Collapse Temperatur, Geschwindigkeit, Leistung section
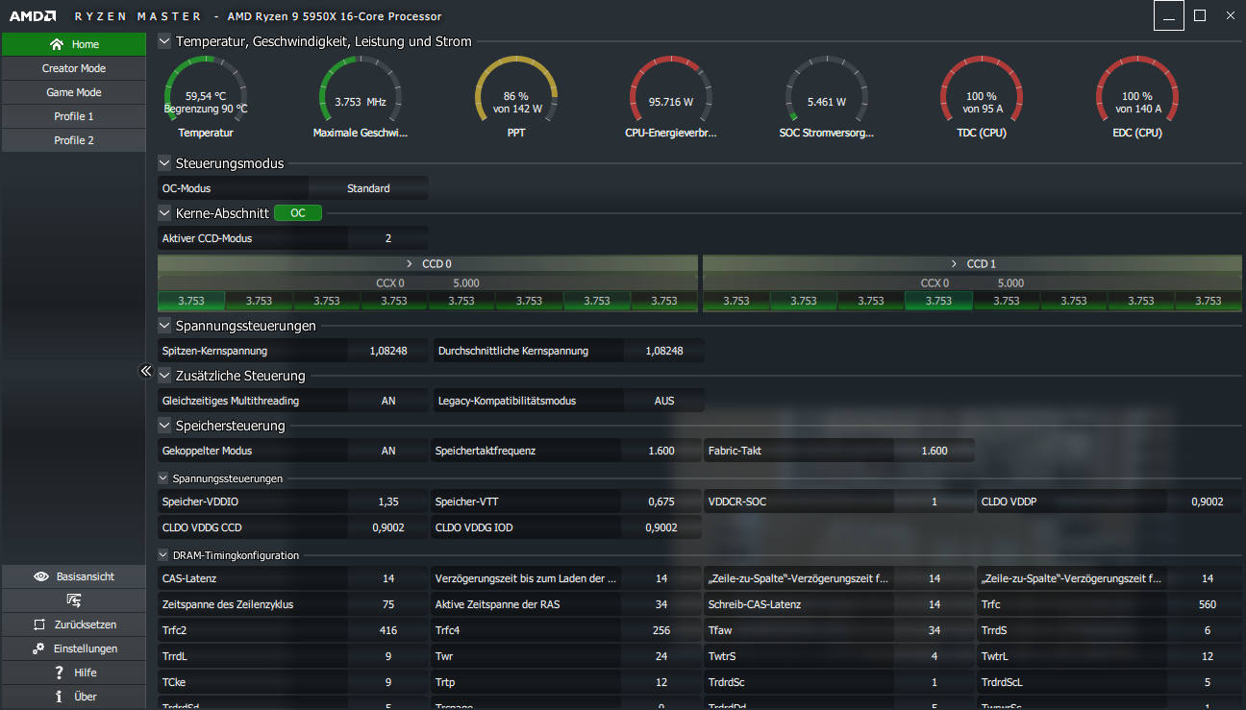 164,41
